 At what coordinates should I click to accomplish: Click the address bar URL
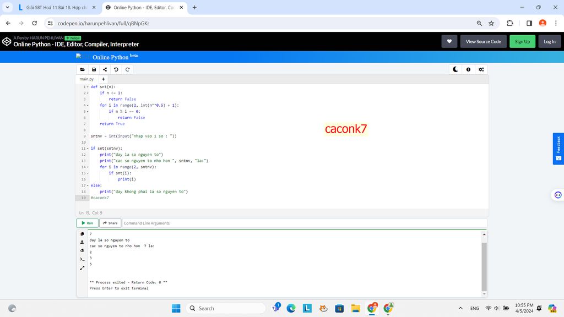(x=103, y=23)
